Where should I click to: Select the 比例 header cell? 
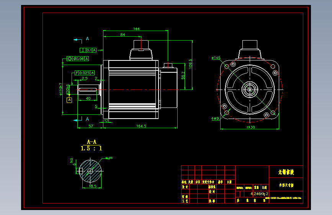[264, 187]
